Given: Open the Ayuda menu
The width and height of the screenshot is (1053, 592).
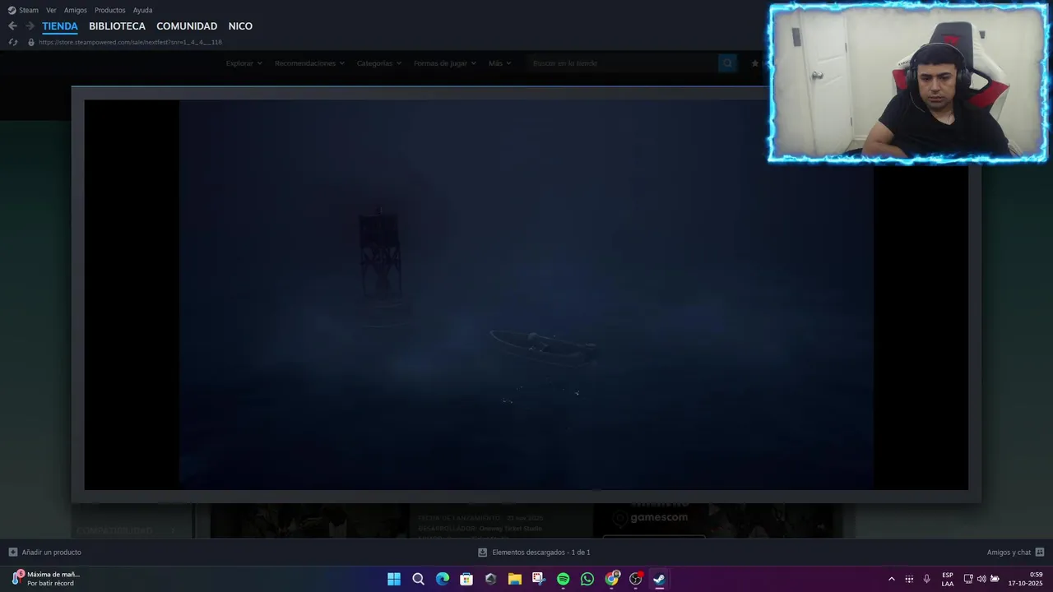Looking at the screenshot, I should pos(142,10).
